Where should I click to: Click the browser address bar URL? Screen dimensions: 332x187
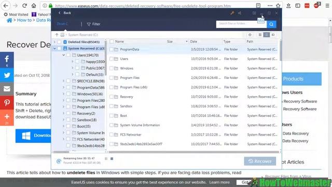pyautogui.click(x=143, y=6)
